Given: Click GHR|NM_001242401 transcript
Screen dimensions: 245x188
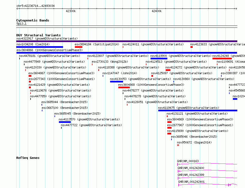Looking at the screenshot, I should click(x=191, y=182).
